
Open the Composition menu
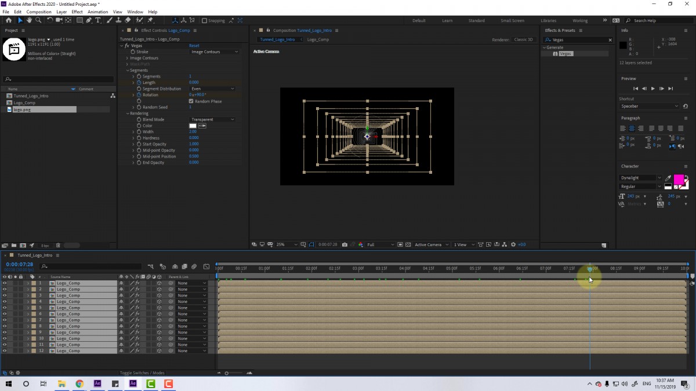tap(39, 12)
